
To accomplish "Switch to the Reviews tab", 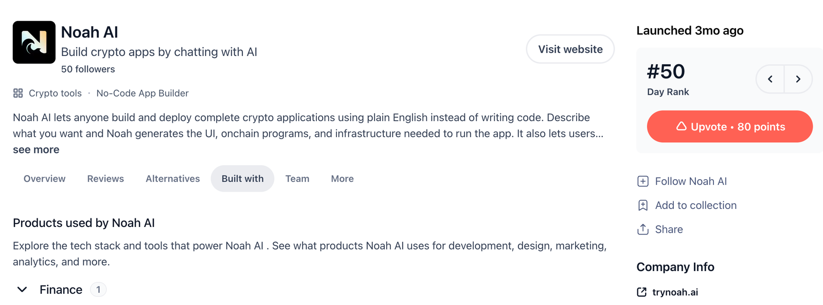I will (x=105, y=179).
